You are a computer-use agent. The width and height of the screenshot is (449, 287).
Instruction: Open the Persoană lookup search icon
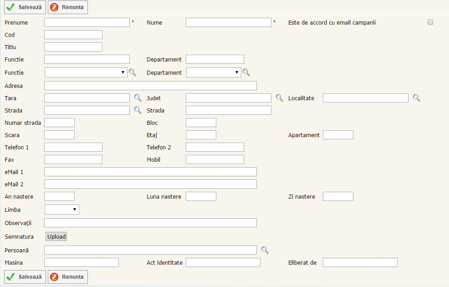[265, 250]
